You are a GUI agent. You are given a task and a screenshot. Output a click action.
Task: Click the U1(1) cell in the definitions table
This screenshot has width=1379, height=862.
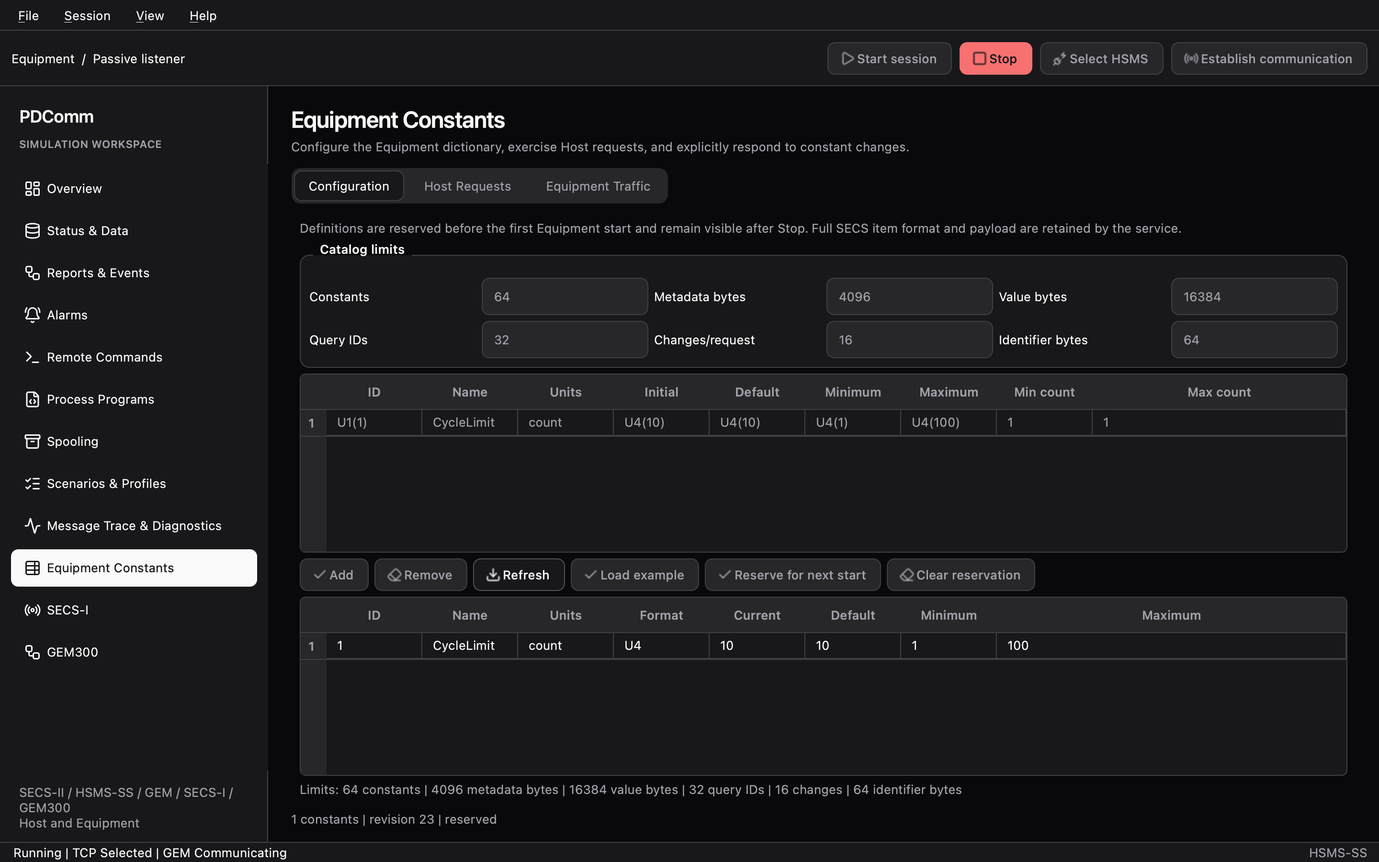[374, 422]
